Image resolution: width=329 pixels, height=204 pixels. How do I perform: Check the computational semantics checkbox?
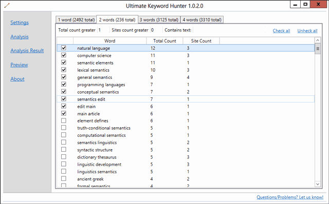click(64, 135)
